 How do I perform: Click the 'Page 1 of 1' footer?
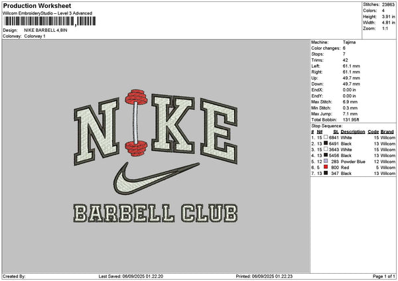tap(384, 276)
